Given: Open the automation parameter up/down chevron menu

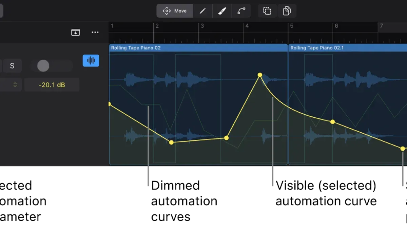Looking at the screenshot, I should [x=15, y=85].
